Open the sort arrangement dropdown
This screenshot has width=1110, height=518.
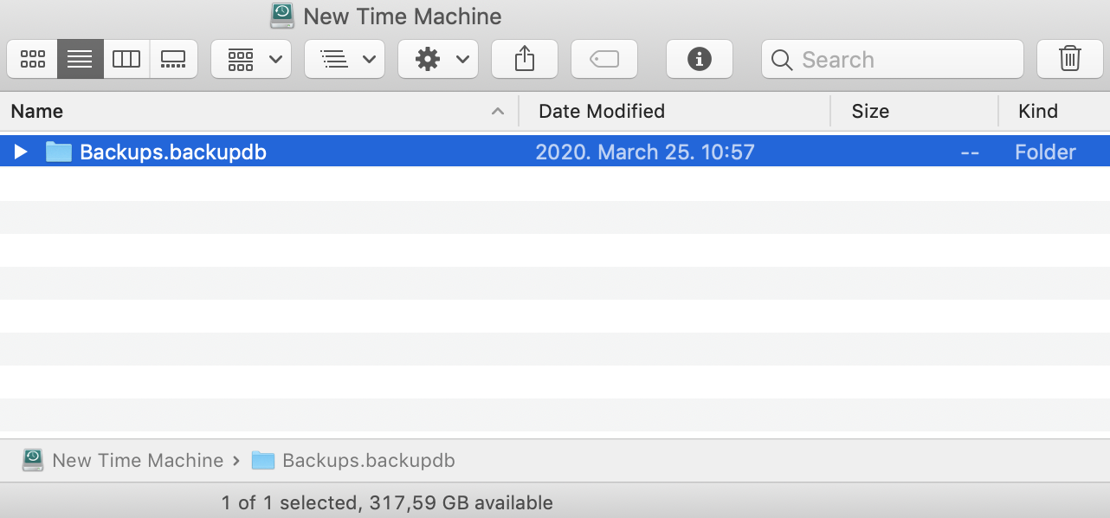click(345, 60)
